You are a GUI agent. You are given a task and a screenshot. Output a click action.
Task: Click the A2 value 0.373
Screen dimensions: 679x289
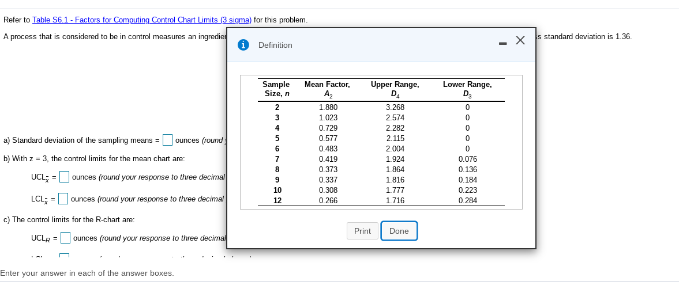[328, 170]
